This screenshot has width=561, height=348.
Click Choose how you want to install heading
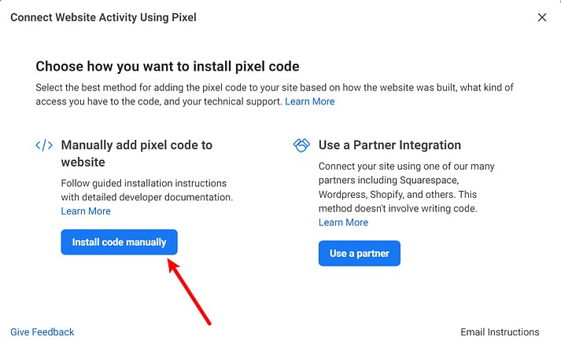(168, 67)
